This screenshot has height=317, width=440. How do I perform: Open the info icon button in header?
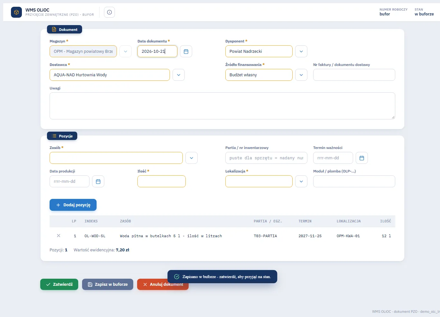[109, 12]
